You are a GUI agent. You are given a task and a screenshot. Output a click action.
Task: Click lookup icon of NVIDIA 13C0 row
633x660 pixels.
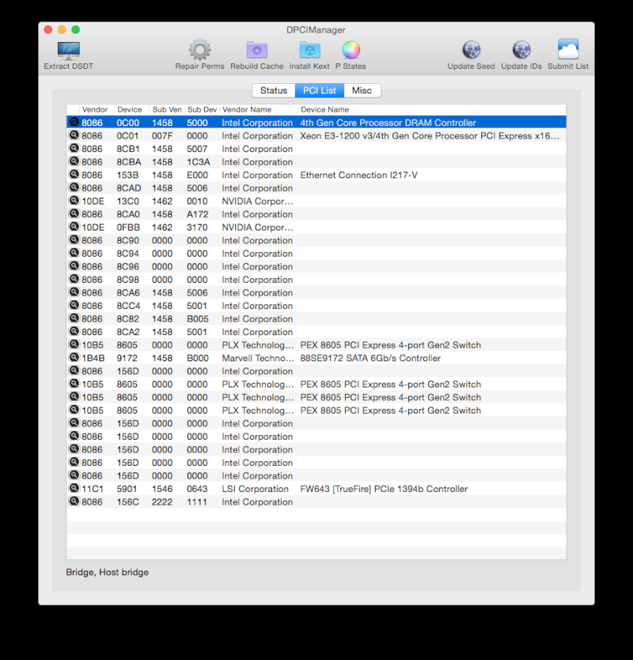point(74,200)
